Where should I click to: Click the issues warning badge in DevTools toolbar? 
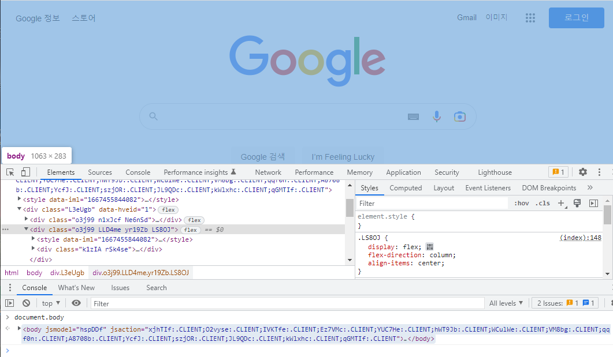pos(558,172)
